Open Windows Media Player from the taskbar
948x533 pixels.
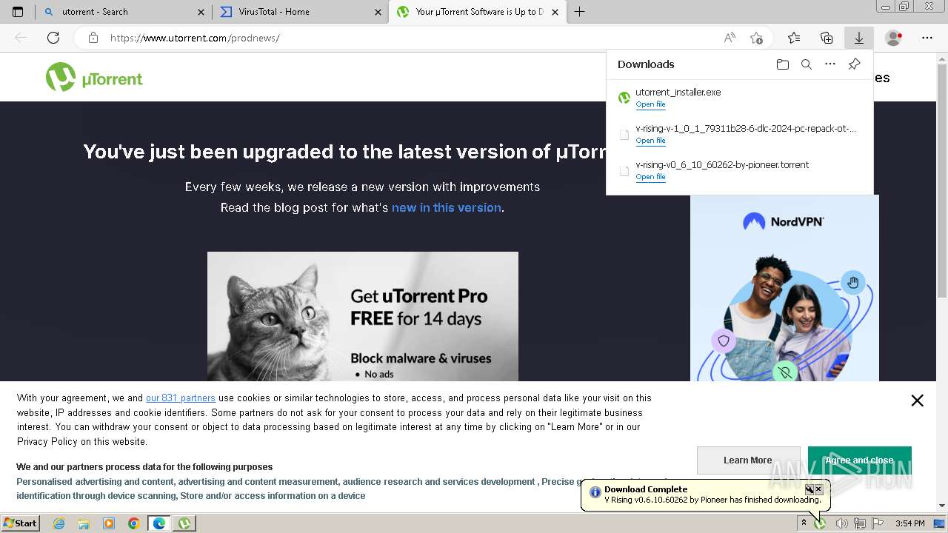pos(109,523)
